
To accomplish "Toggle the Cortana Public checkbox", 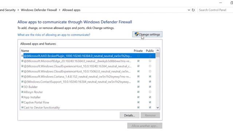I will pyautogui.click(x=150, y=76).
